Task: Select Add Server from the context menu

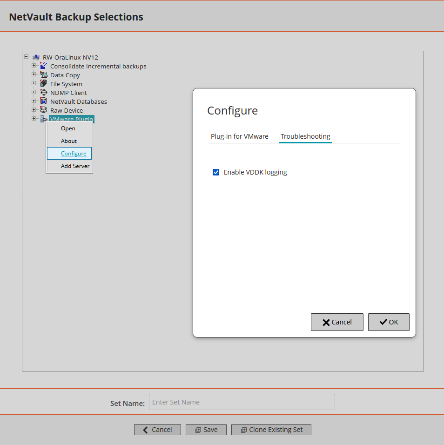Action: point(75,166)
